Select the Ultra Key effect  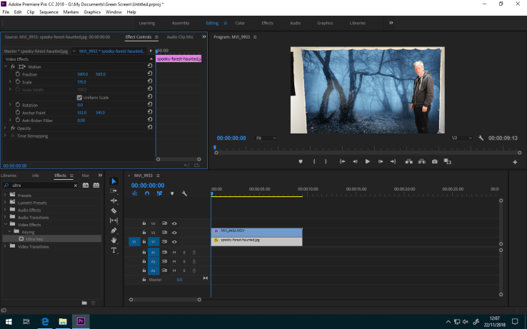[34, 239]
